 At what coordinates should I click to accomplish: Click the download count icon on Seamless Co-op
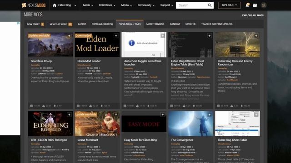point(55,106)
